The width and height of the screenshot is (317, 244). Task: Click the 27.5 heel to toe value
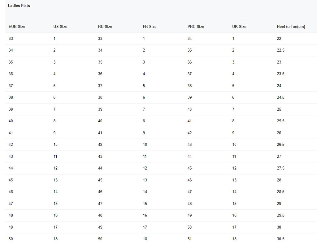280,168
